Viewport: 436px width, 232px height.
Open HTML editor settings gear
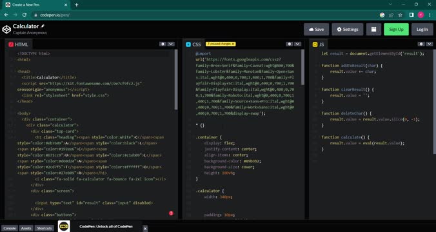coord(163,44)
